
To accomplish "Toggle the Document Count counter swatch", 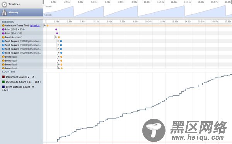I will point(3,77).
